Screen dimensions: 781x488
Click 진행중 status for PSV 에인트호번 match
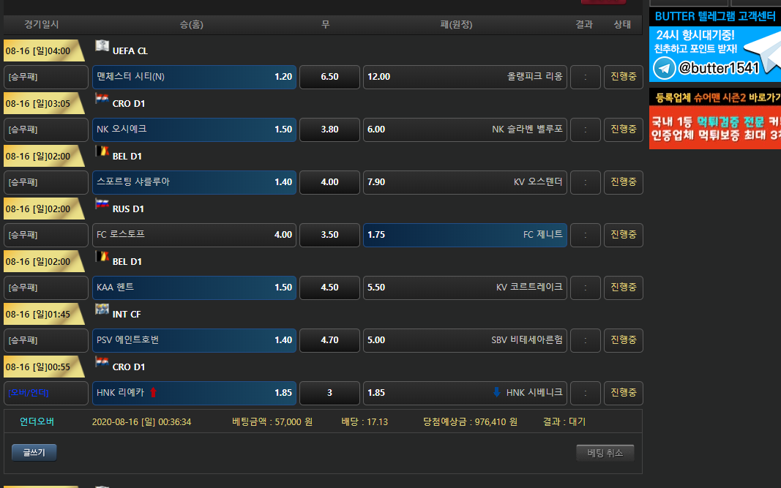623,340
